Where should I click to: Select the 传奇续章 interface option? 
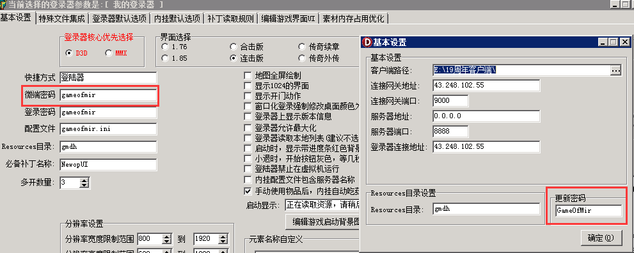[x=301, y=47]
